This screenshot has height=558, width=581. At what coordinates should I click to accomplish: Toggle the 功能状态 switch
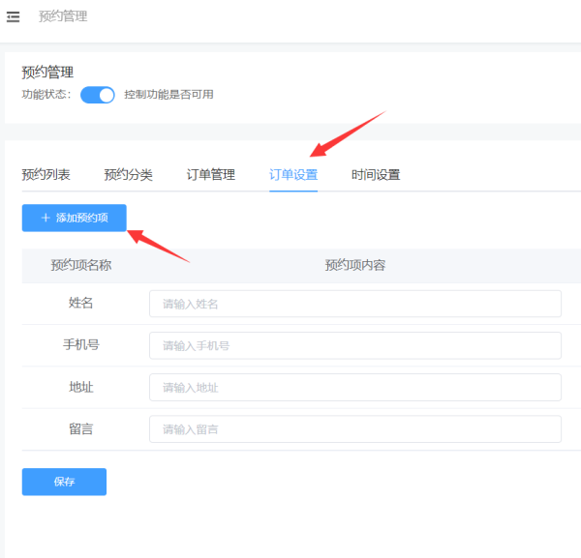pyautogui.click(x=98, y=95)
